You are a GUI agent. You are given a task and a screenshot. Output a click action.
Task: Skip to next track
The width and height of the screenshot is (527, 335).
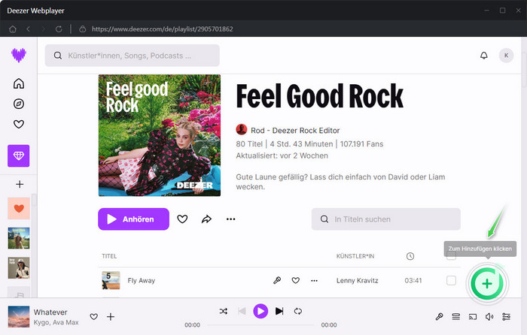click(x=279, y=311)
